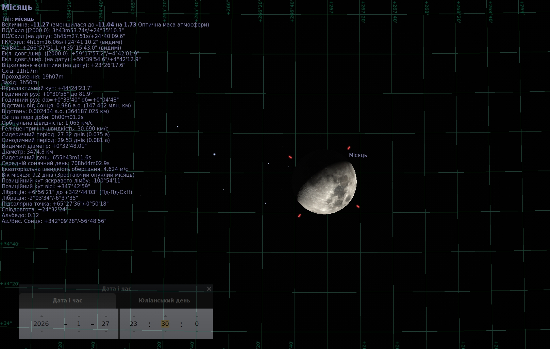Go back a day with the arrow below 27
Image resolution: width=550 pixels, height=349 pixels.
[106, 331]
